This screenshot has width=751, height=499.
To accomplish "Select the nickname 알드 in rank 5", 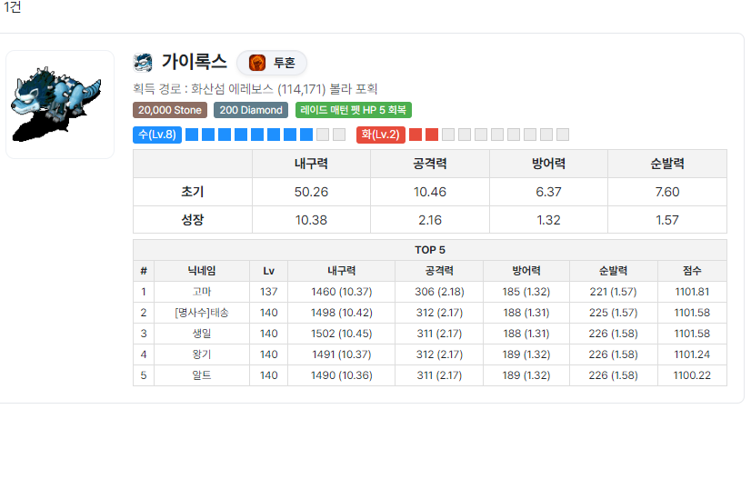I will (202, 375).
